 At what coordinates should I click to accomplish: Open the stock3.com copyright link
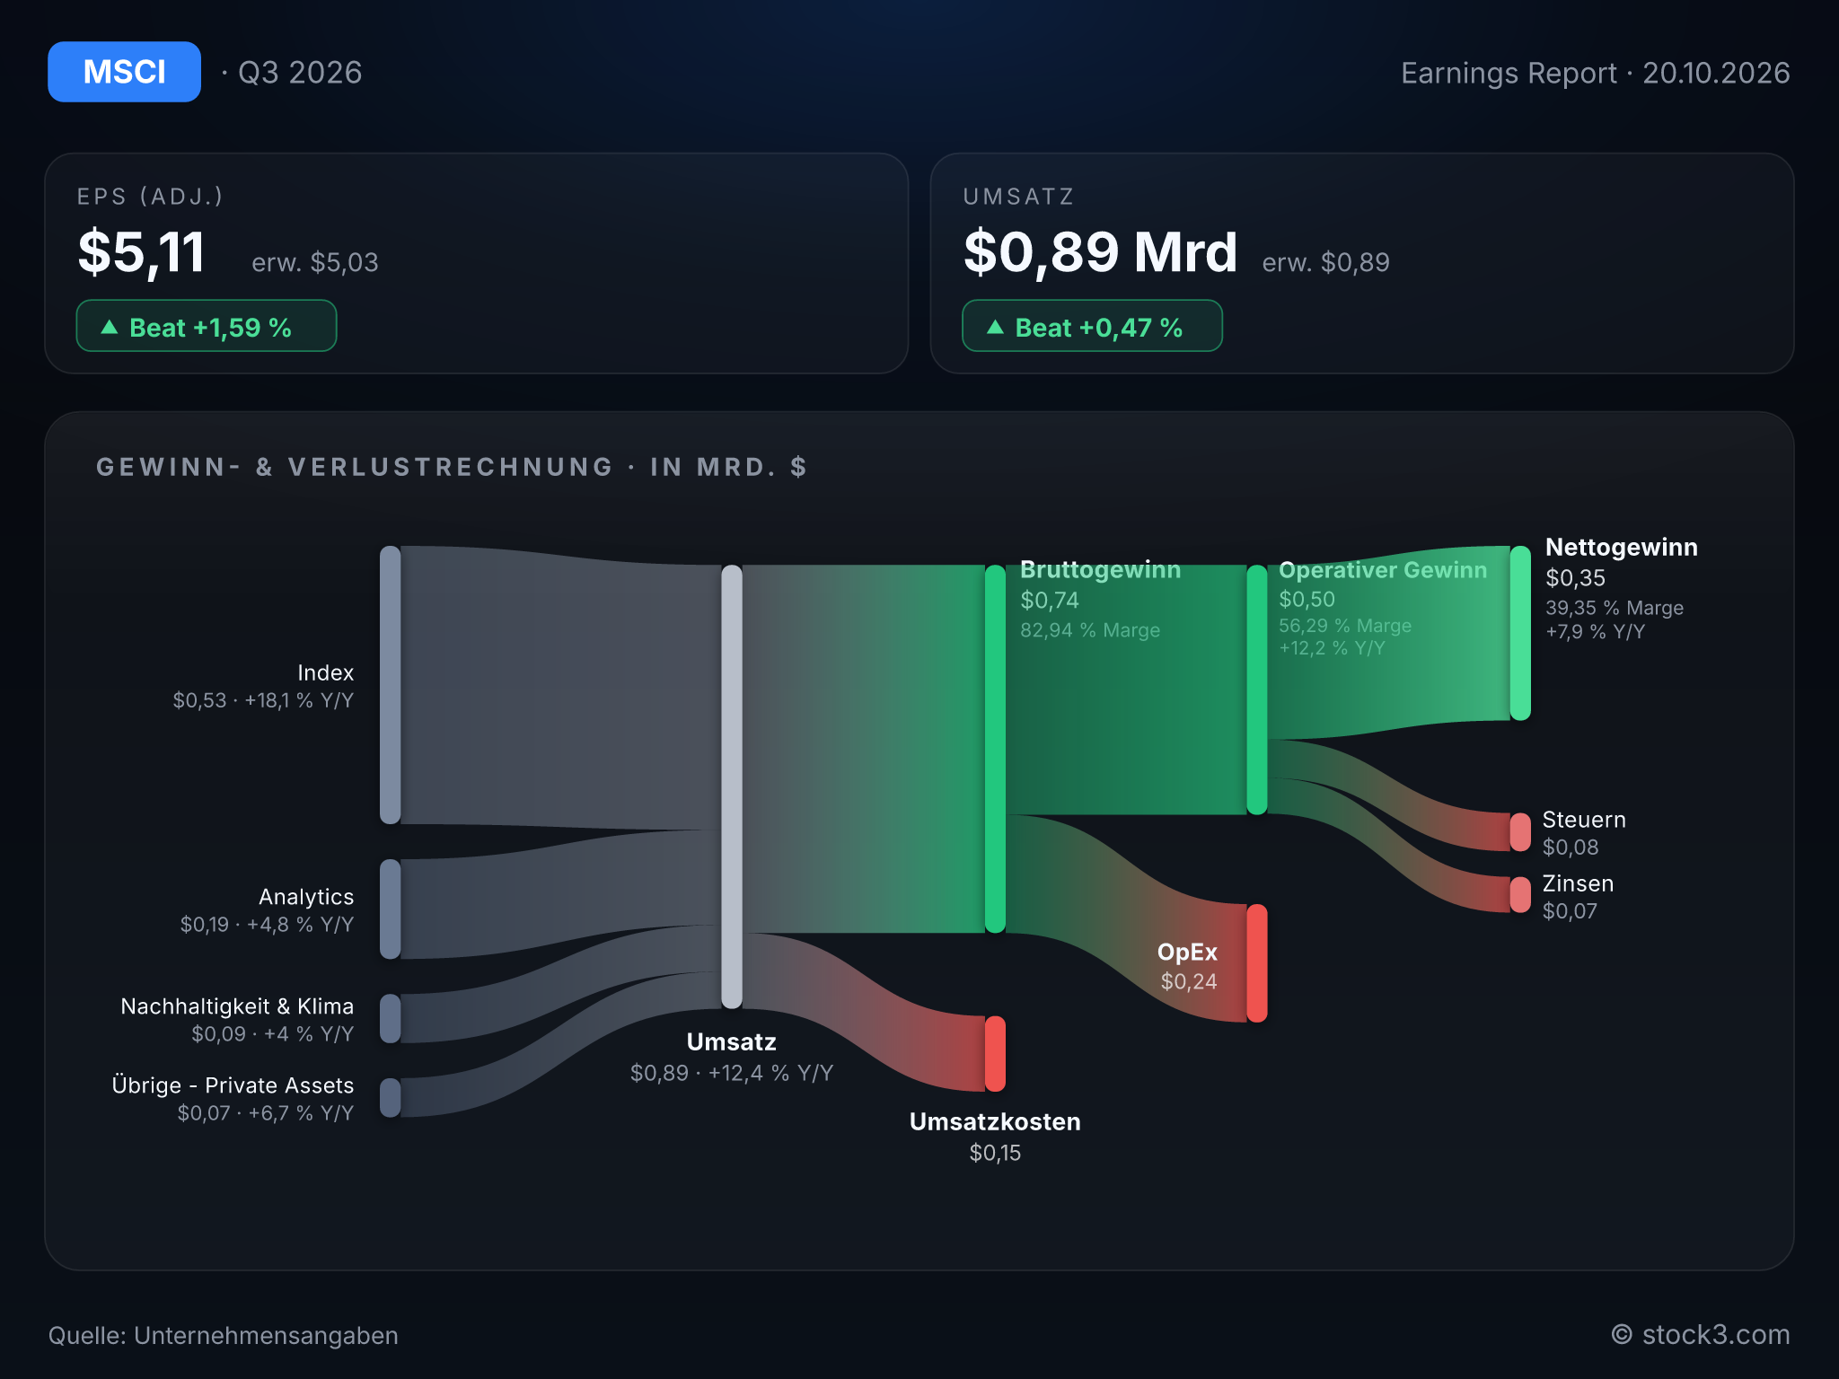[1700, 1335]
